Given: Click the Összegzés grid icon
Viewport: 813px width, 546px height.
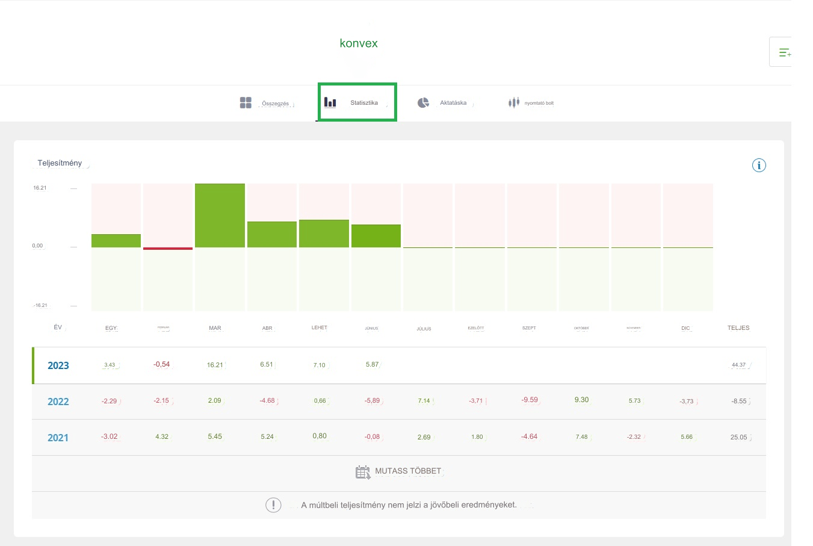Looking at the screenshot, I should click(x=246, y=102).
